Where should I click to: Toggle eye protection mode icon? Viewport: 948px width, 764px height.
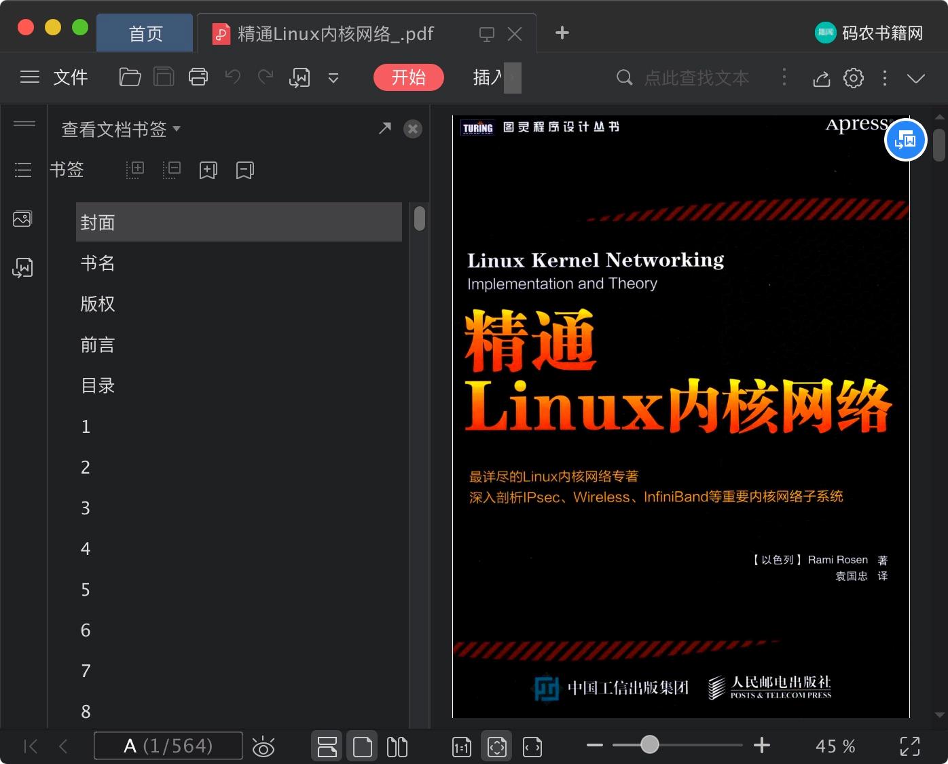click(x=263, y=746)
